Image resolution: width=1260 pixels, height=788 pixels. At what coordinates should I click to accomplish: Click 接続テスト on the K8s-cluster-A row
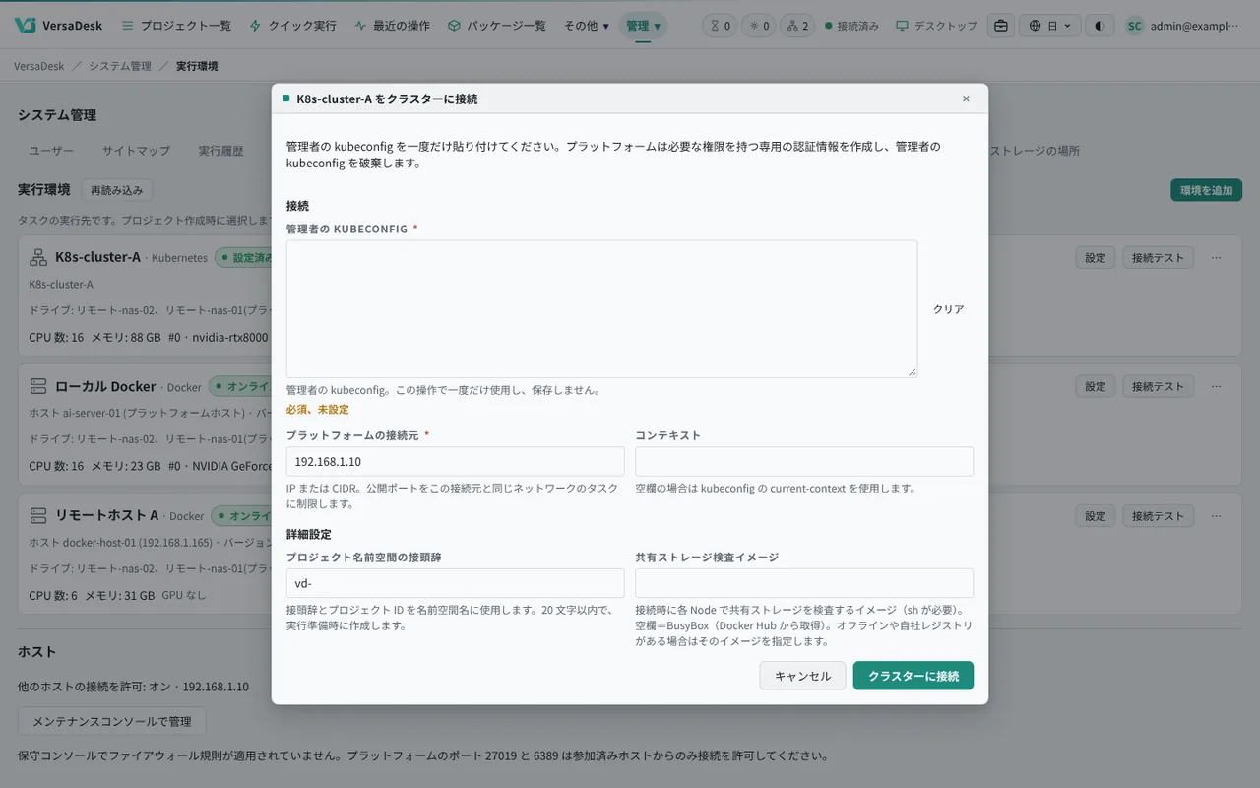[1158, 258]
